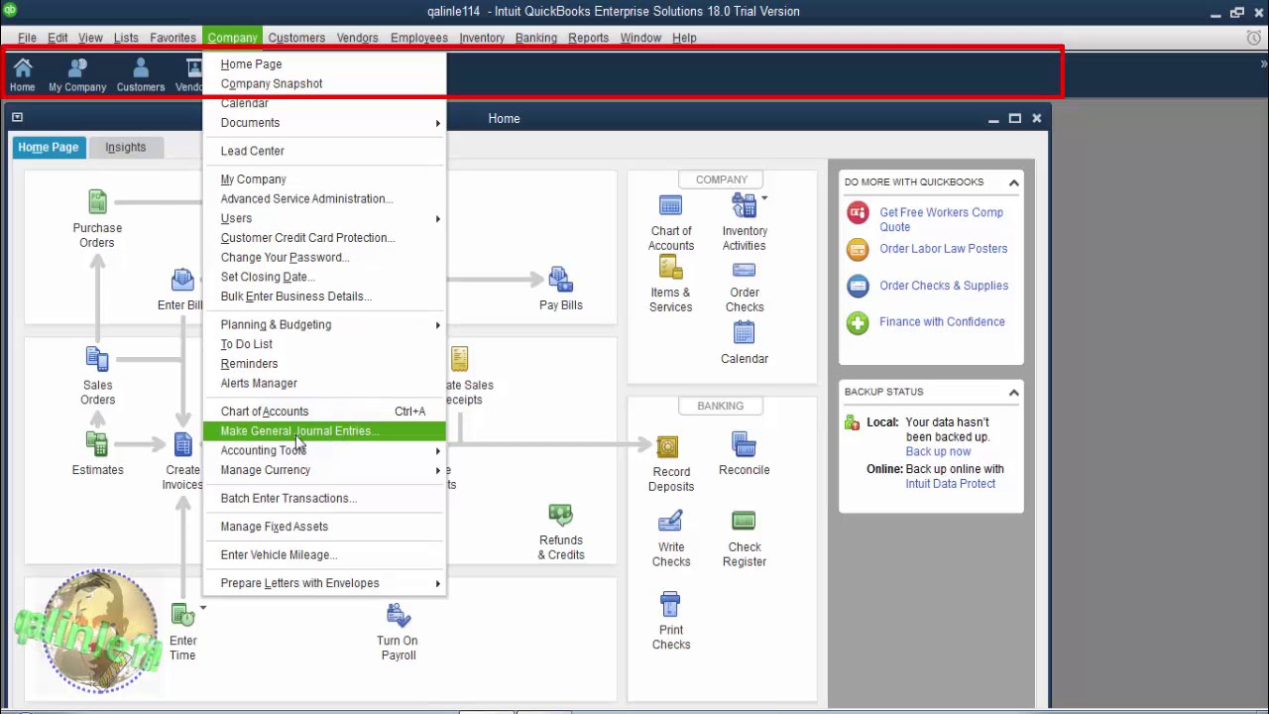
Task: Click the COMPANY section label
Action: click(721, 179)
